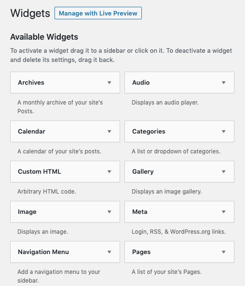The image size is (245, 286).
Task: Expand the Image widget arrow
Action: pos(109,212)
